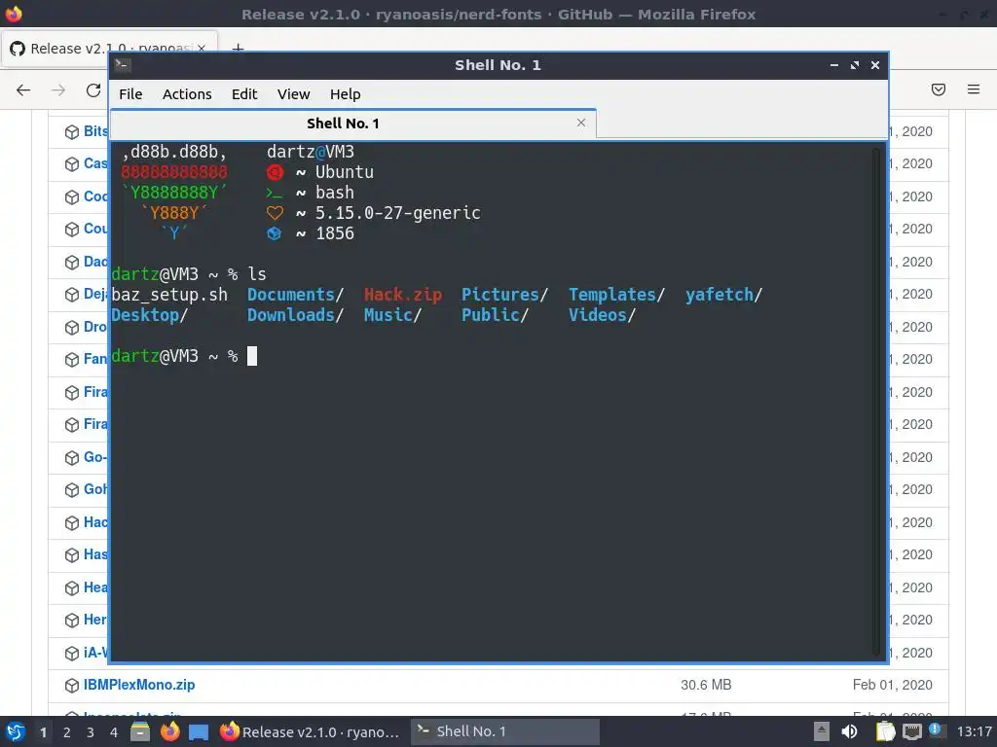Click the yafetch/ directory name in terminal
The height and width of the screenshot is (747, 997).
click(x=723, y=295)
